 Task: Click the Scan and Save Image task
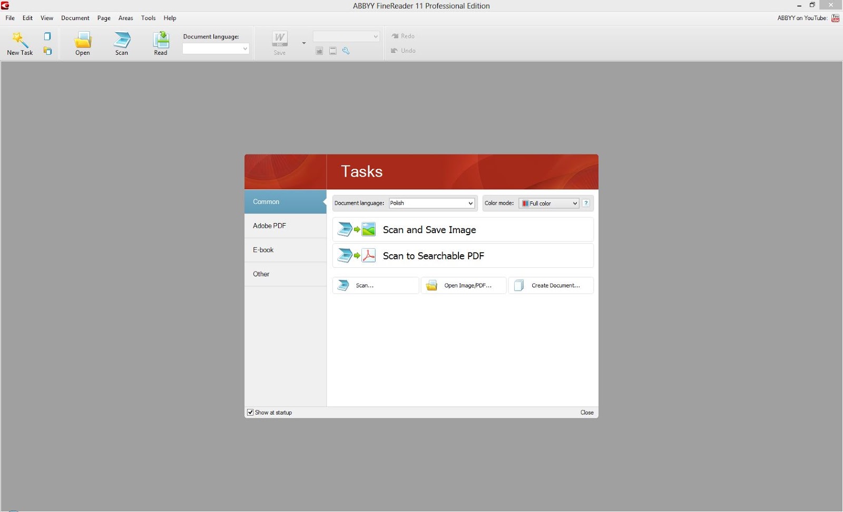pyautogui.click(x=463, y=230)
